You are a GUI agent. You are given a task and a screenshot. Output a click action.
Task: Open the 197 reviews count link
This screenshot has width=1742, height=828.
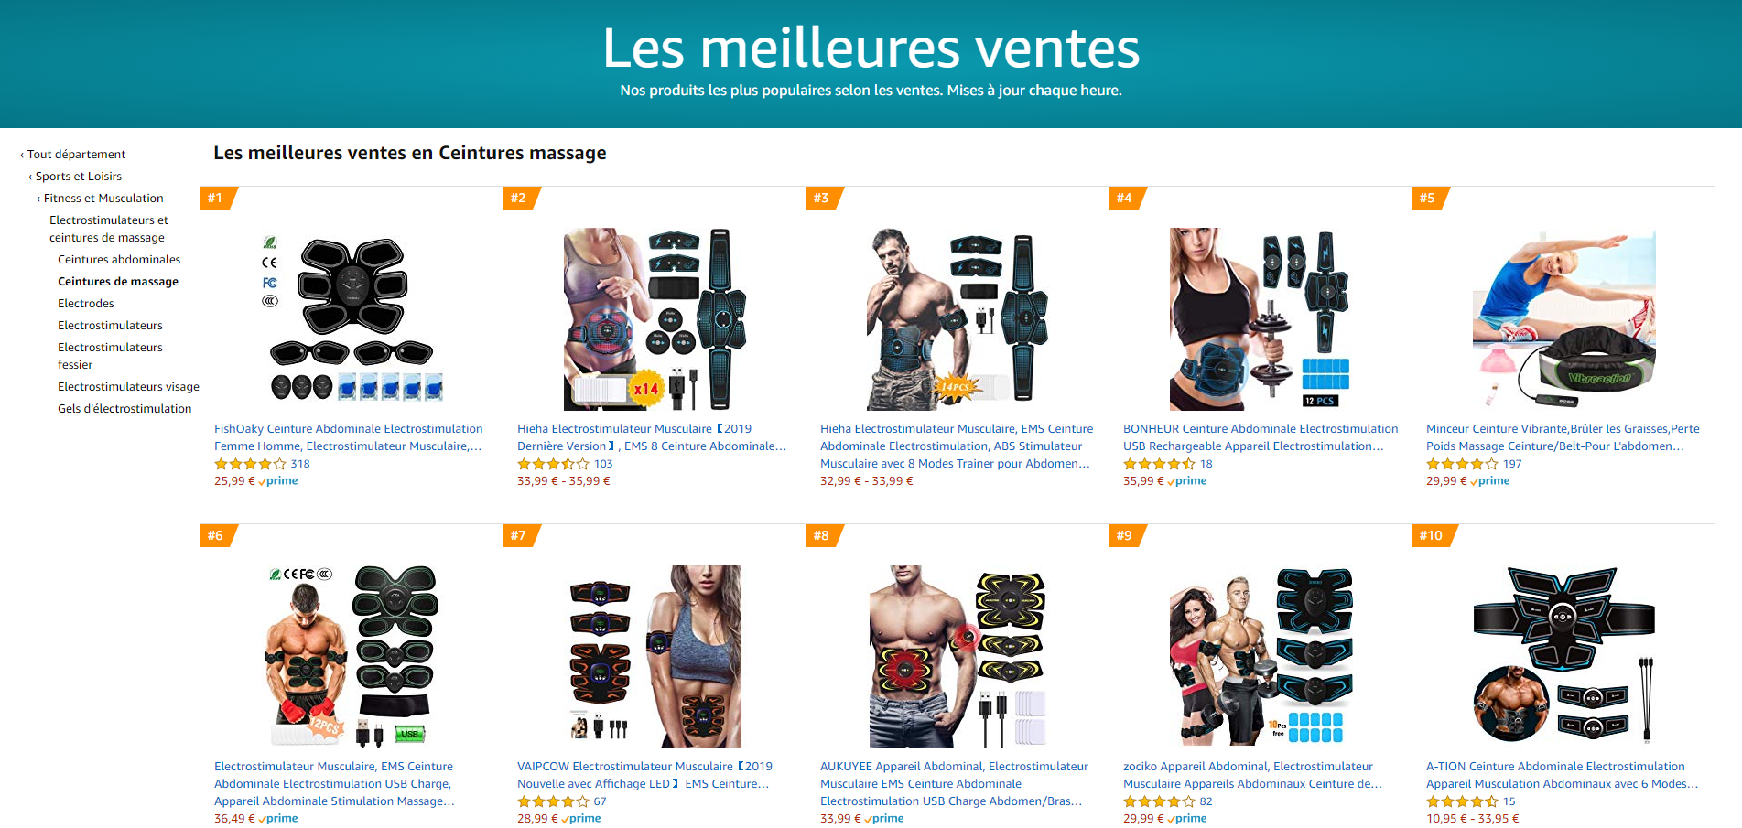[1512, 464]
